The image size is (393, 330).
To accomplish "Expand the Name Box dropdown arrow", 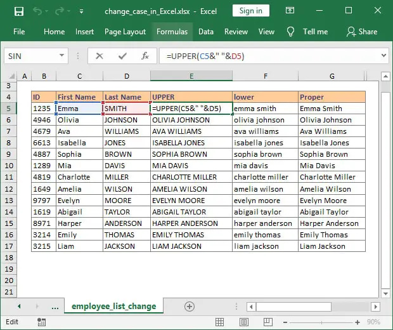I will click(x=61, y=55).
